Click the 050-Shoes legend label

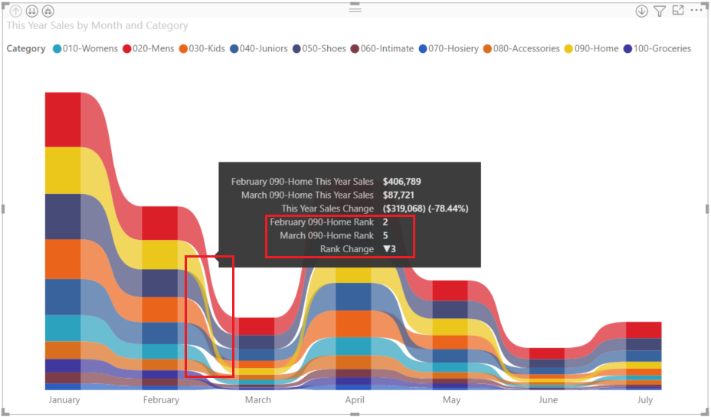pyautogui.click(x=324, y=48)
